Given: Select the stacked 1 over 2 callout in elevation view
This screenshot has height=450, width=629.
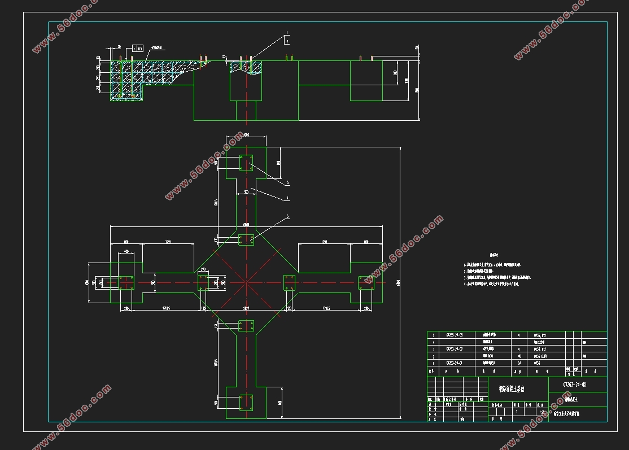Looking at the screenshot, I should coord(287,37).
